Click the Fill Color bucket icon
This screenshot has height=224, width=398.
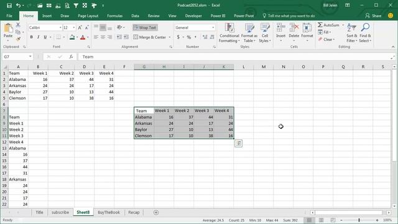(72, 37)
